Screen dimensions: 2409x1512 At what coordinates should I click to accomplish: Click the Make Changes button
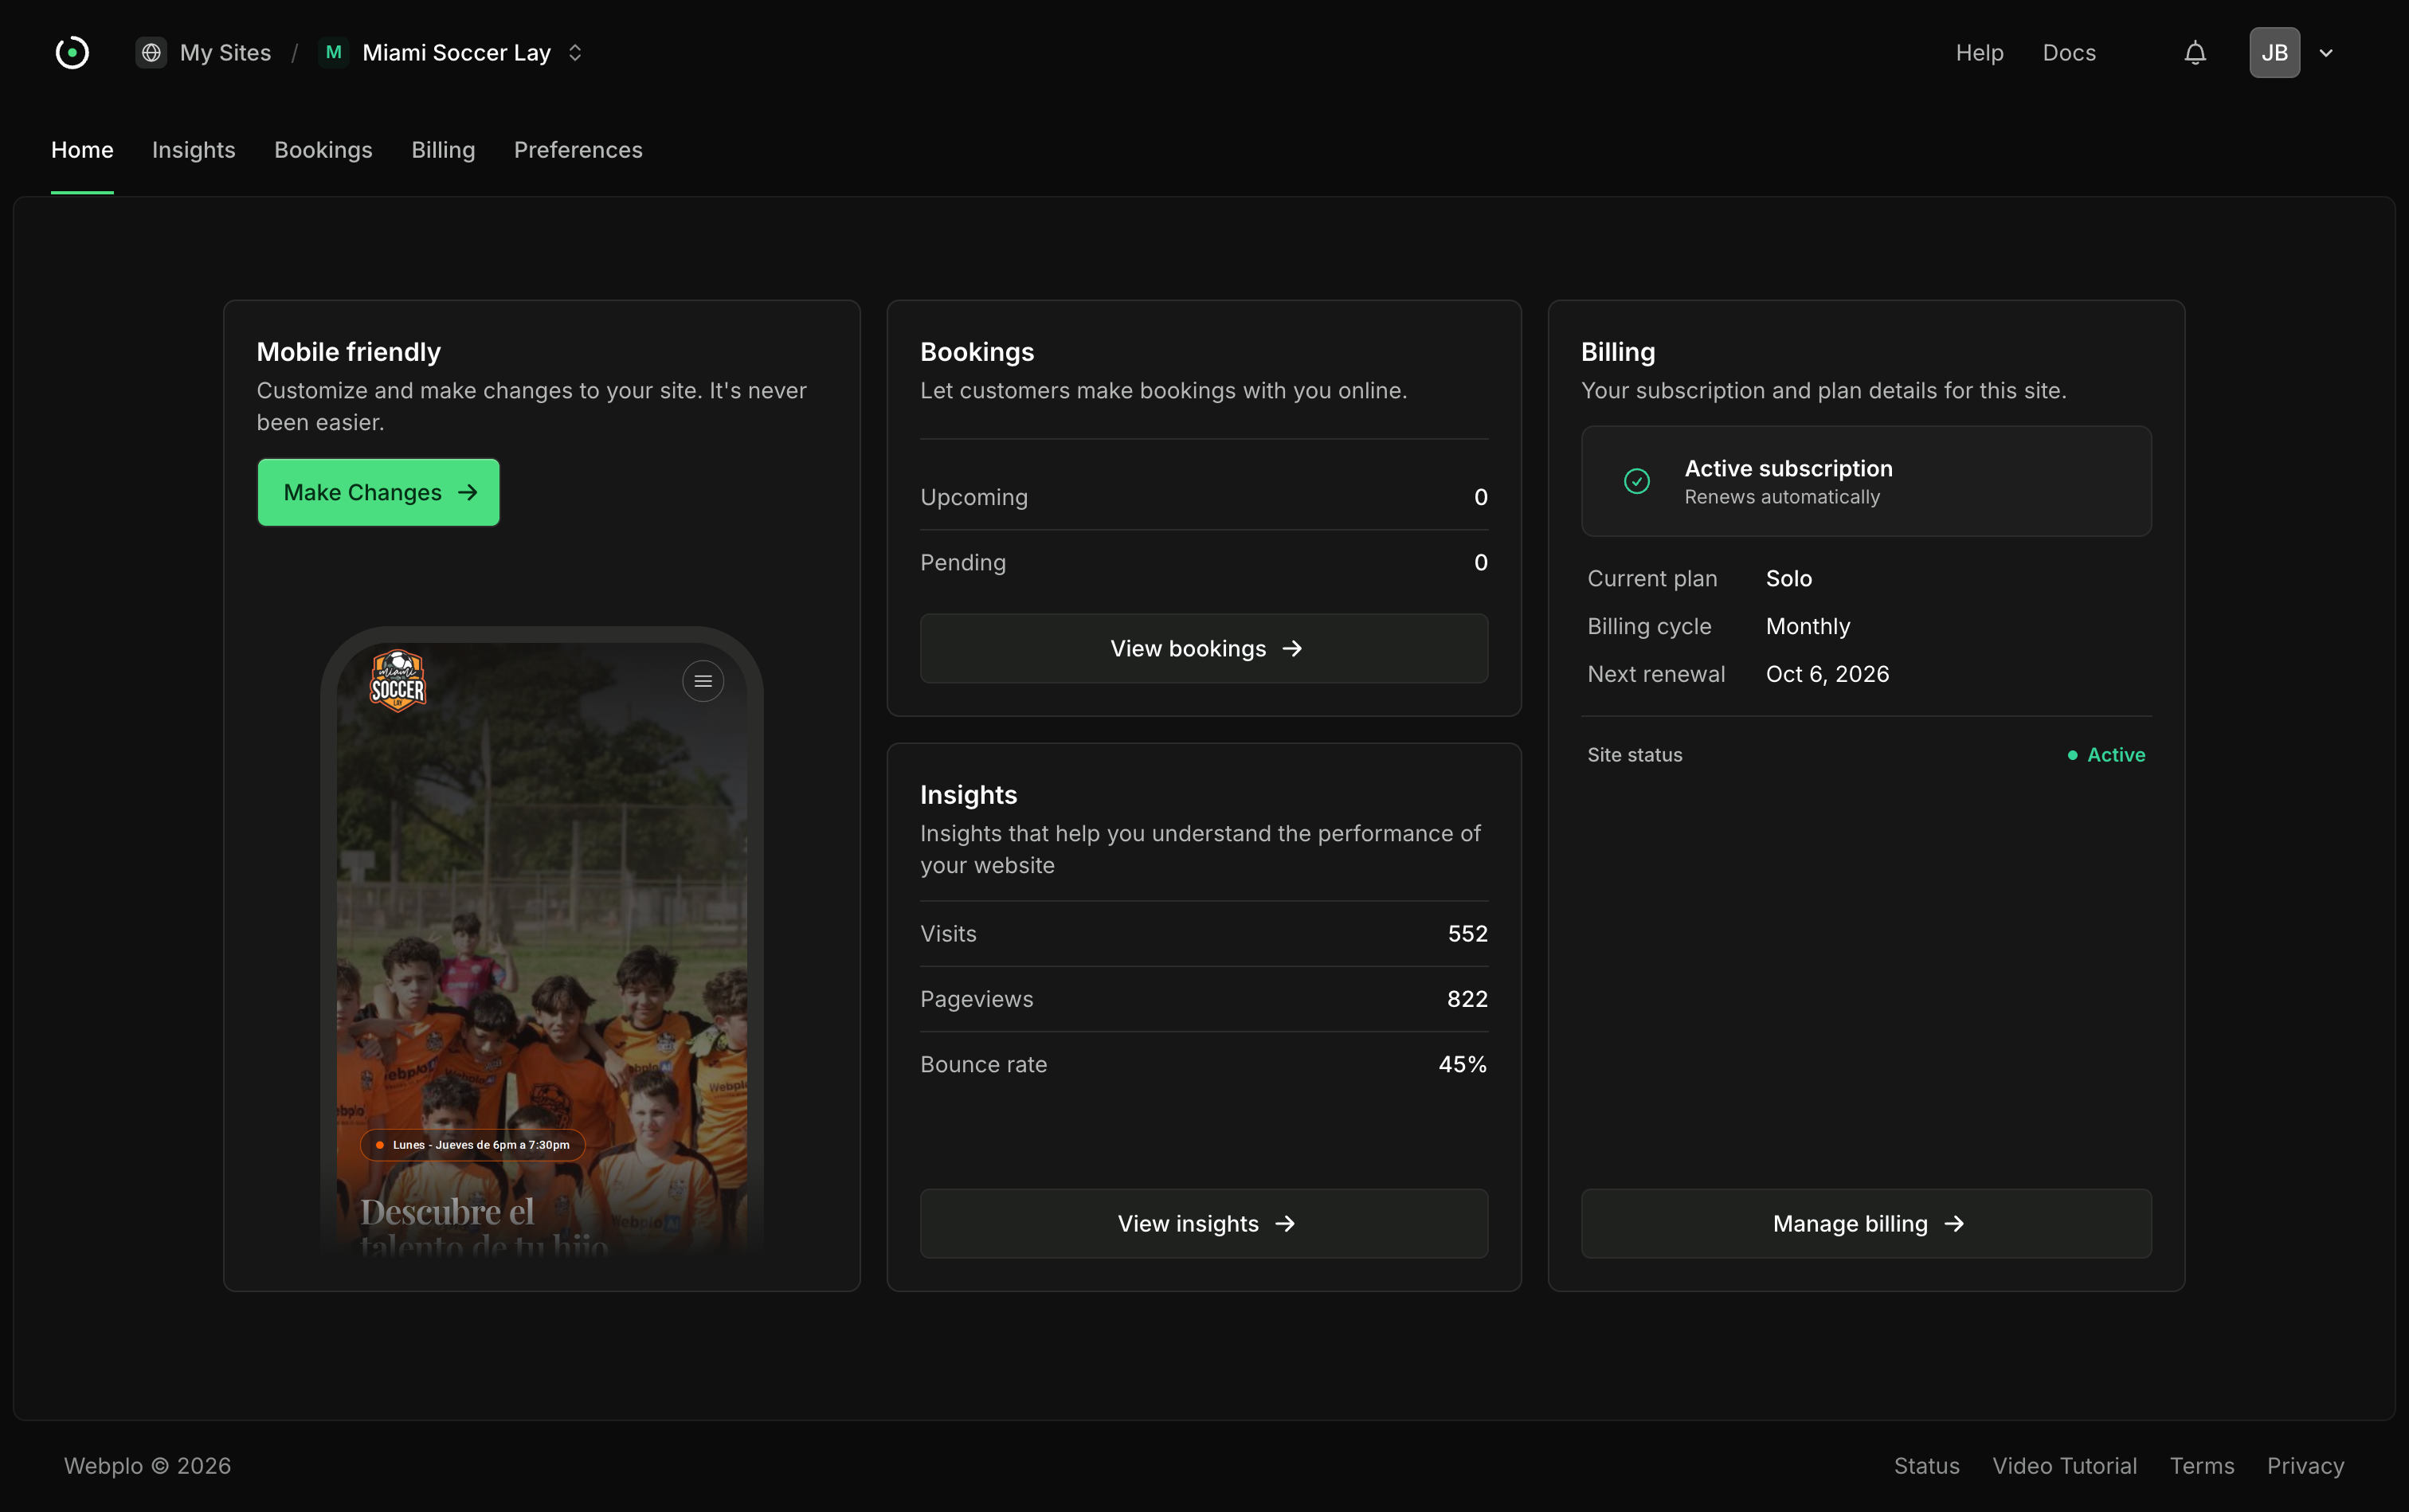[378, 492]
